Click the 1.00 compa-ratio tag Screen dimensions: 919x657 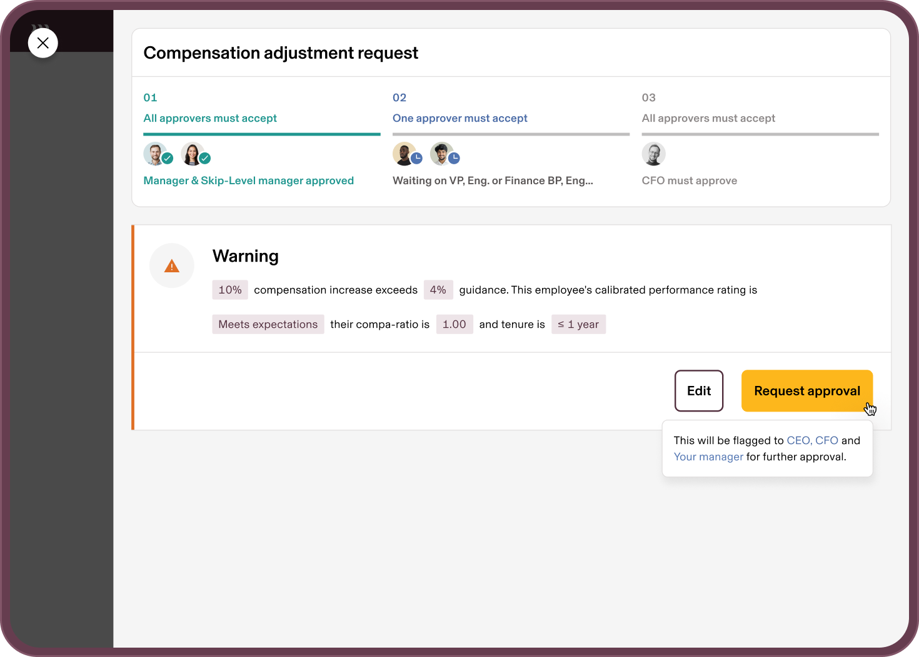(x=454, y=324)
